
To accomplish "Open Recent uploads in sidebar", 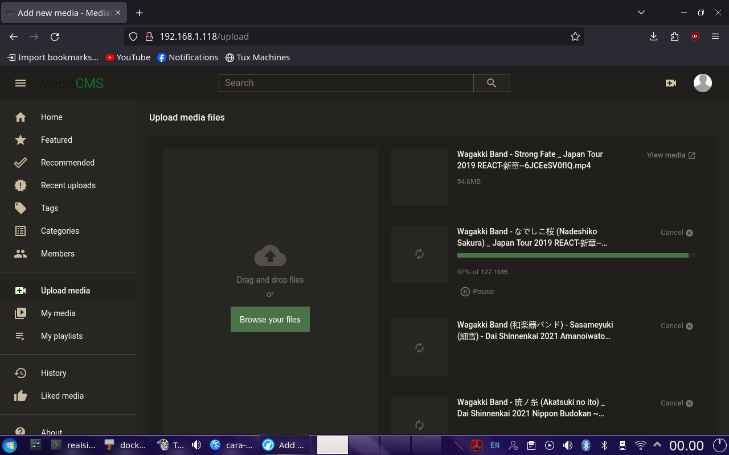I will (68, 185).
